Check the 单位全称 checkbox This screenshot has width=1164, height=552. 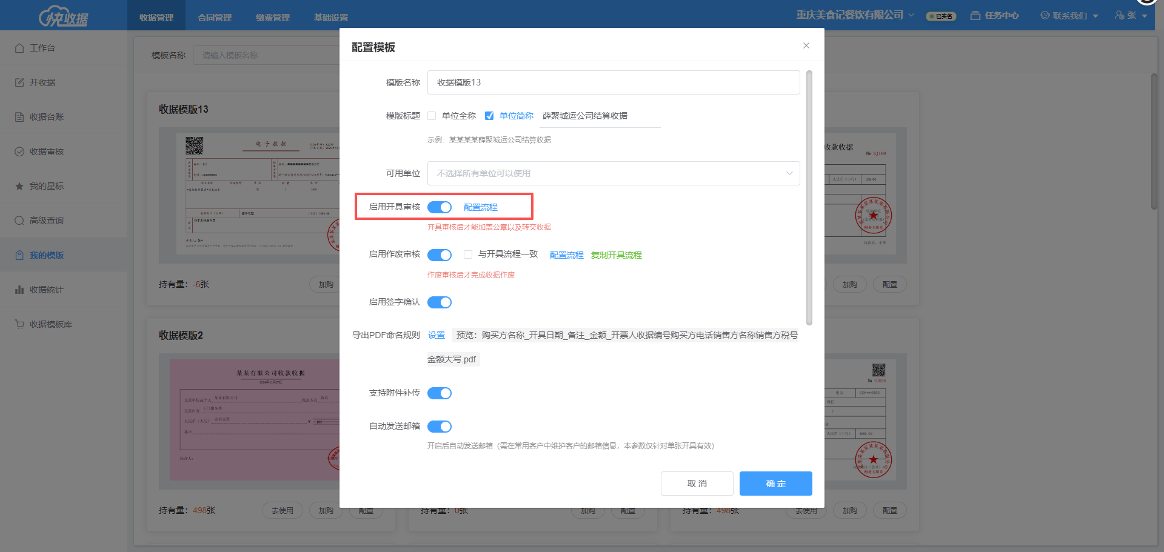pos(432,116)
